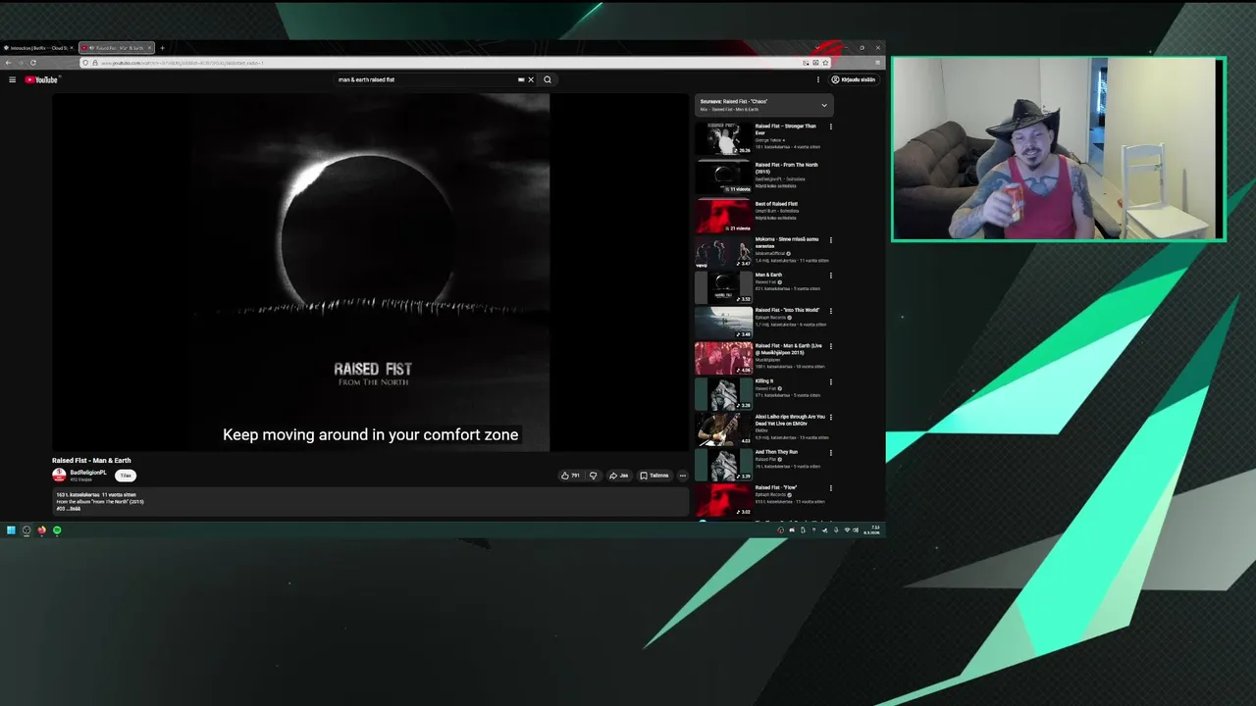Open options for Into This World video
This screenshot has height=706, width=1256.
click(x=831, y=311)
